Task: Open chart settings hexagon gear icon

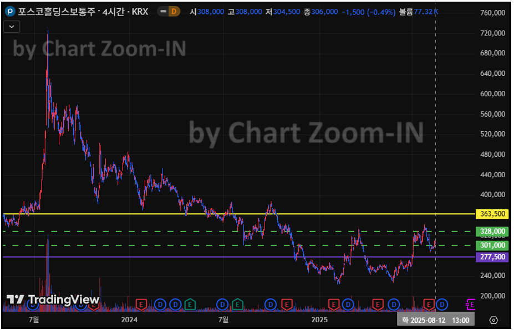Action: tap(493, 320)
